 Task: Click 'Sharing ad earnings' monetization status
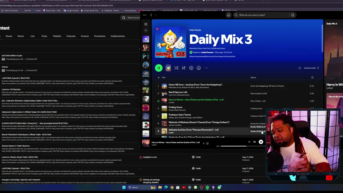151,180
